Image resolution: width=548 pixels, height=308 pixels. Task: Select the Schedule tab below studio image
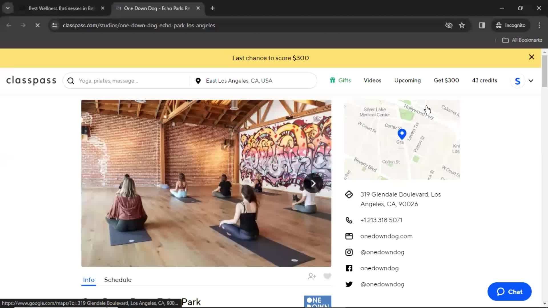[x=118, y=280]
